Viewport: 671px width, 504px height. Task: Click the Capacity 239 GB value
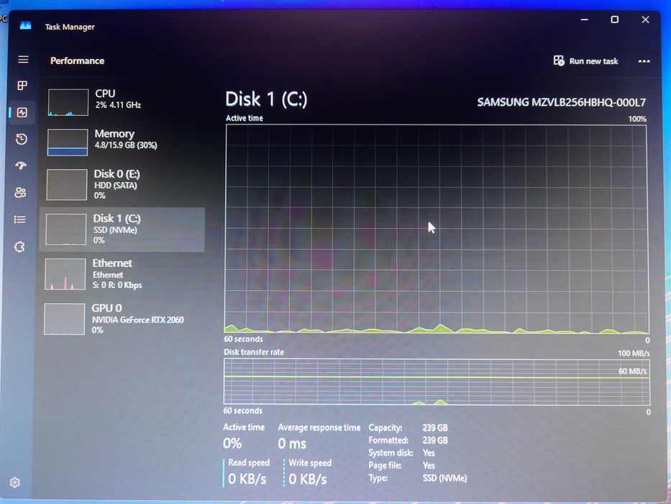click(x=435, y=428)
